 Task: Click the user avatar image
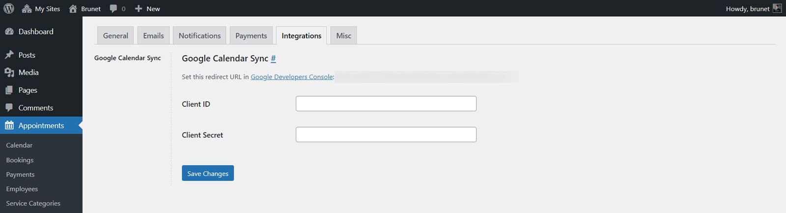click(777, 8)
